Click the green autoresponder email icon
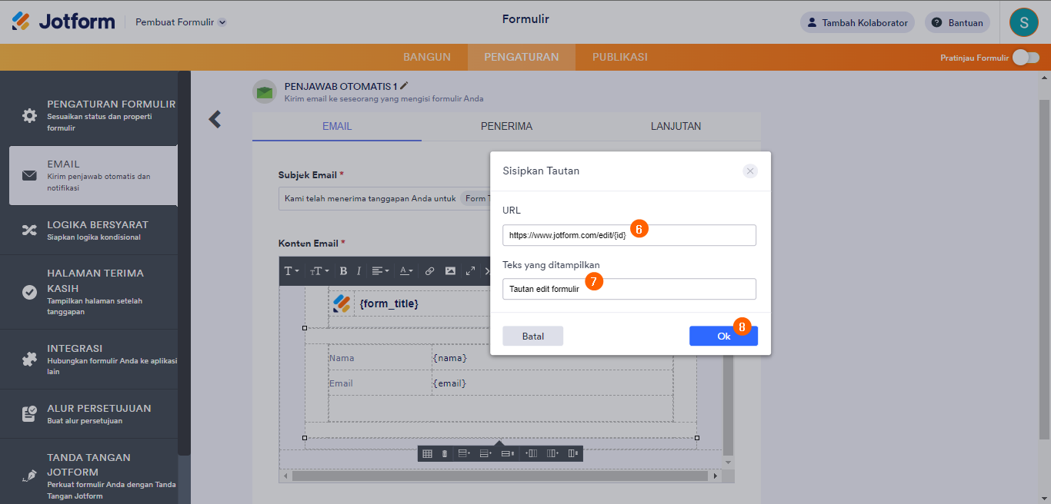Image resolution: width=1051 pixels, height=504 pixels. 265,91
